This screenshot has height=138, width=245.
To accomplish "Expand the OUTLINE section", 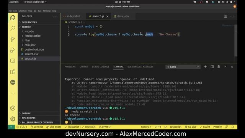I will [x=39, y=113].
